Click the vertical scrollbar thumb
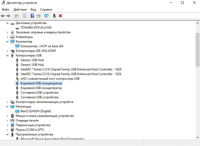The height and width of the screenshot is (146, 200). 197,50
